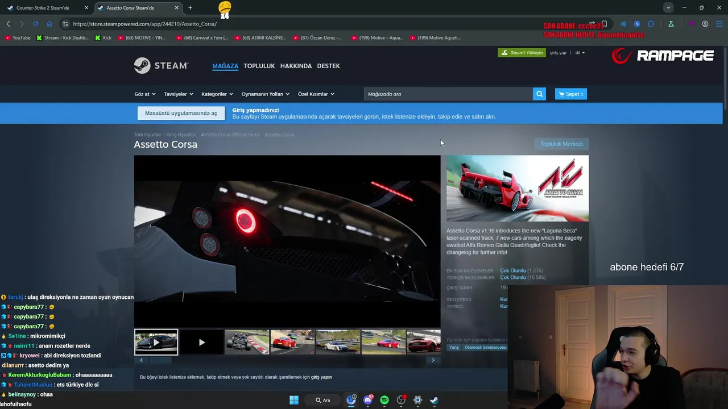This screenshot has height=409, width=728.
Task: Open the Sepet cart button
Action: point(570,94)
